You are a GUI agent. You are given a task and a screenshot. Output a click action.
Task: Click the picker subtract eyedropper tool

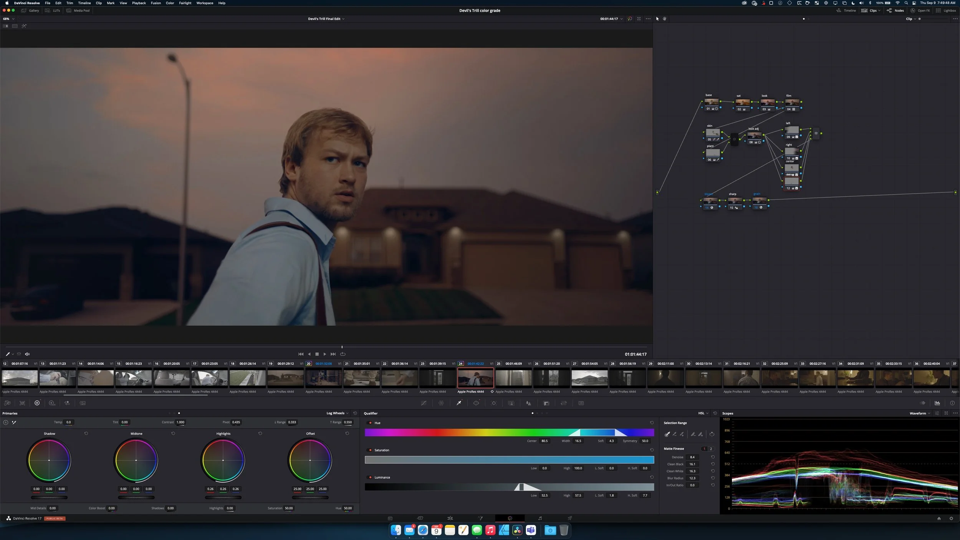pyautogui.click(x=675, y=434)
